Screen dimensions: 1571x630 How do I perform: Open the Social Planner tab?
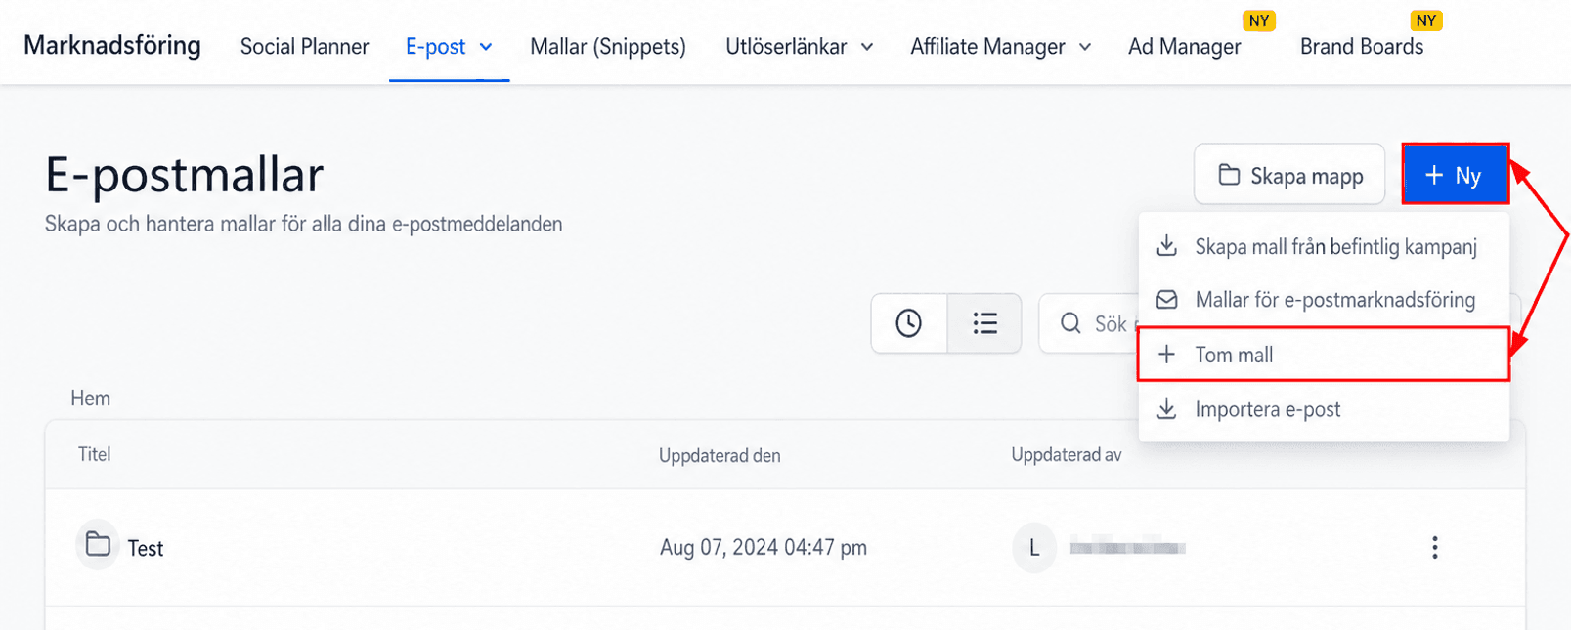coord(304,47)
